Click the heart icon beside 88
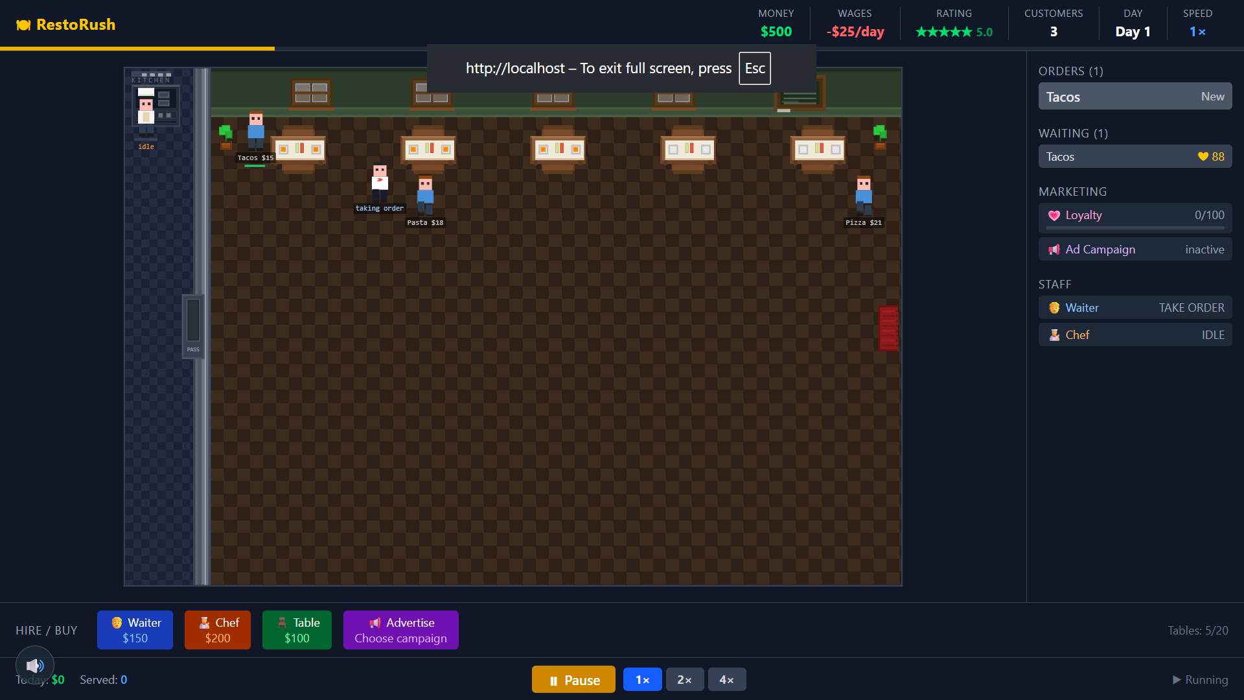1244x700 pixels. (x=1203, y=157)
